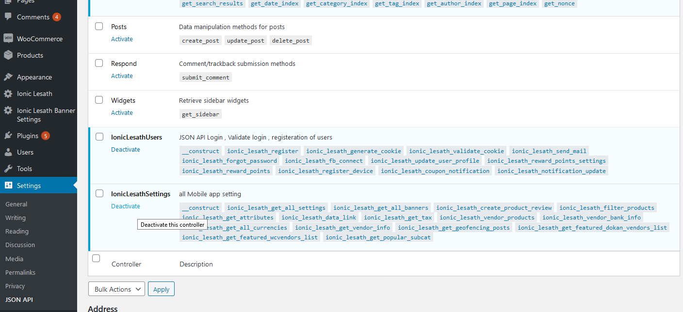Click the Users person icon
The image size is (683, 312).
click(8, 152)
